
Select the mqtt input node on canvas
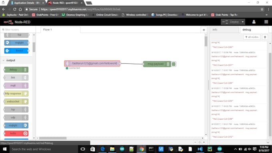point(92,63)
